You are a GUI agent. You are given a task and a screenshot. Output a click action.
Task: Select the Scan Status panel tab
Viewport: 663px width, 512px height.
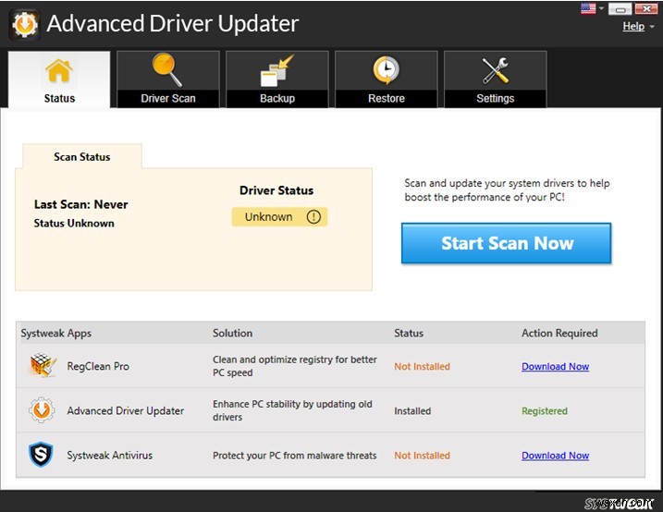pyautogui.click(x=82, y=157)
